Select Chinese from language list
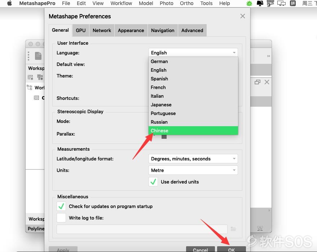Screen dimensions: 317x252 coord(193,131)
